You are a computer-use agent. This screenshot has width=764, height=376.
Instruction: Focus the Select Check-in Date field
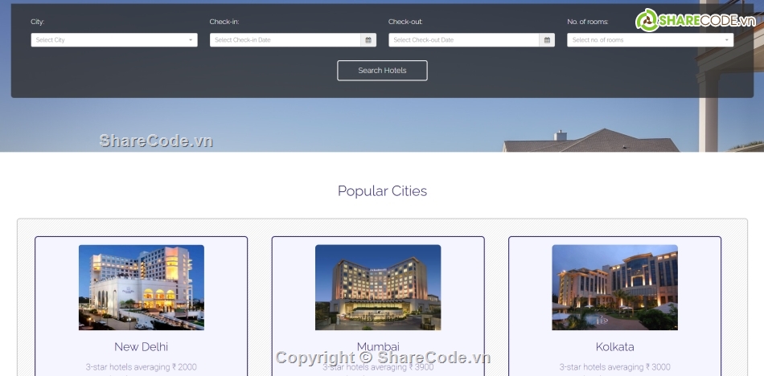tap(285, 40)
